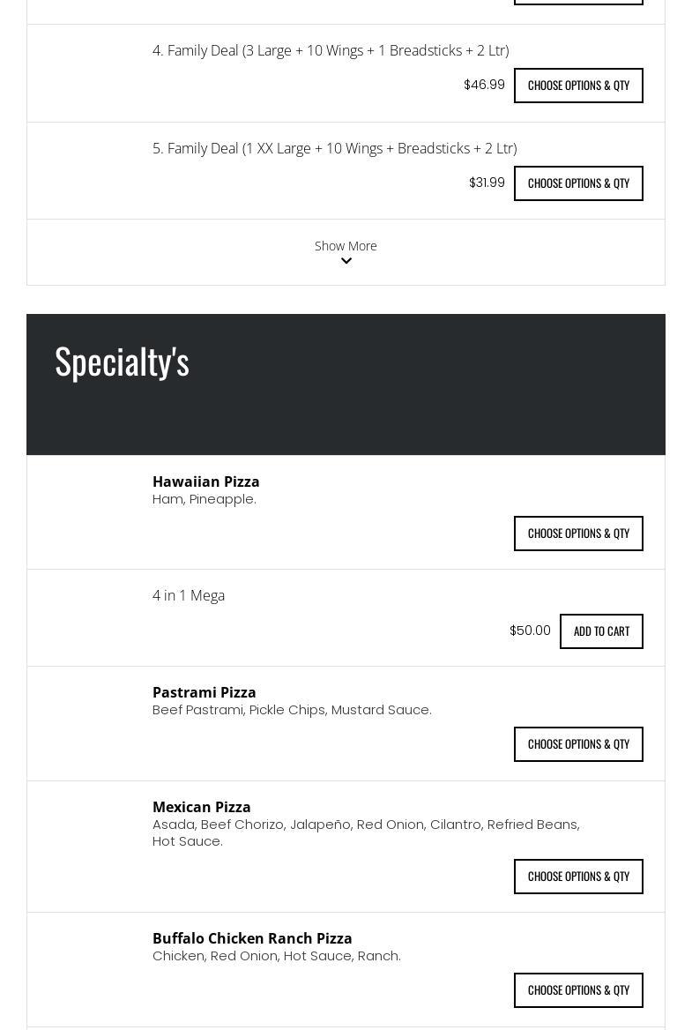Add the 4 in 1 Mega to cart
Image resolution: width=692 pixels, height=1030 pixels.
(601, 631)
